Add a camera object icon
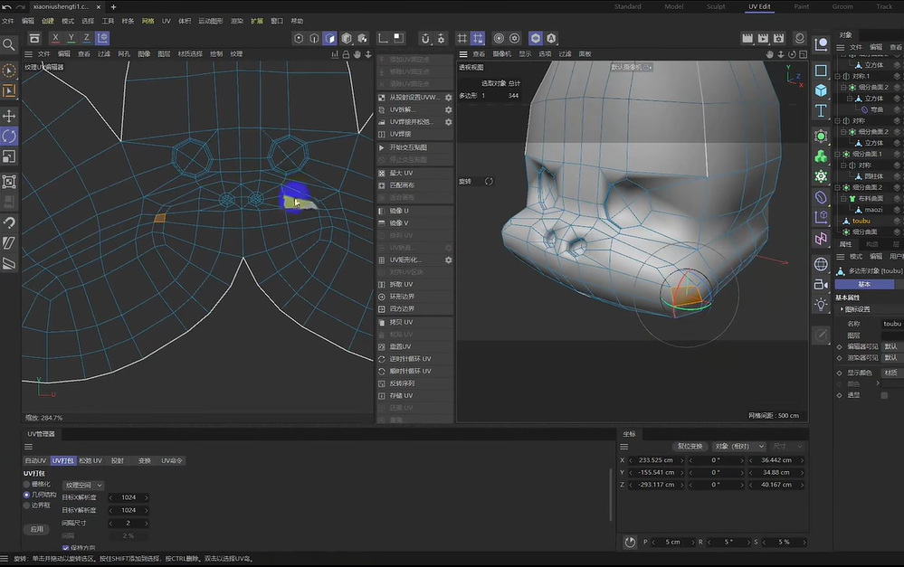 (x=821, y=284)
